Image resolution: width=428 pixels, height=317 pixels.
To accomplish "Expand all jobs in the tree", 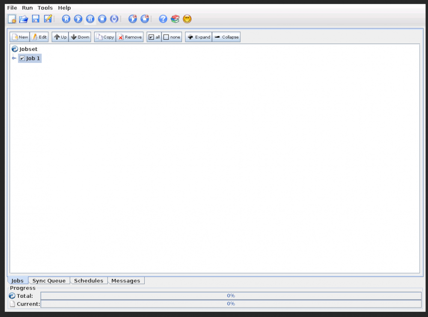I will point(199,37).
